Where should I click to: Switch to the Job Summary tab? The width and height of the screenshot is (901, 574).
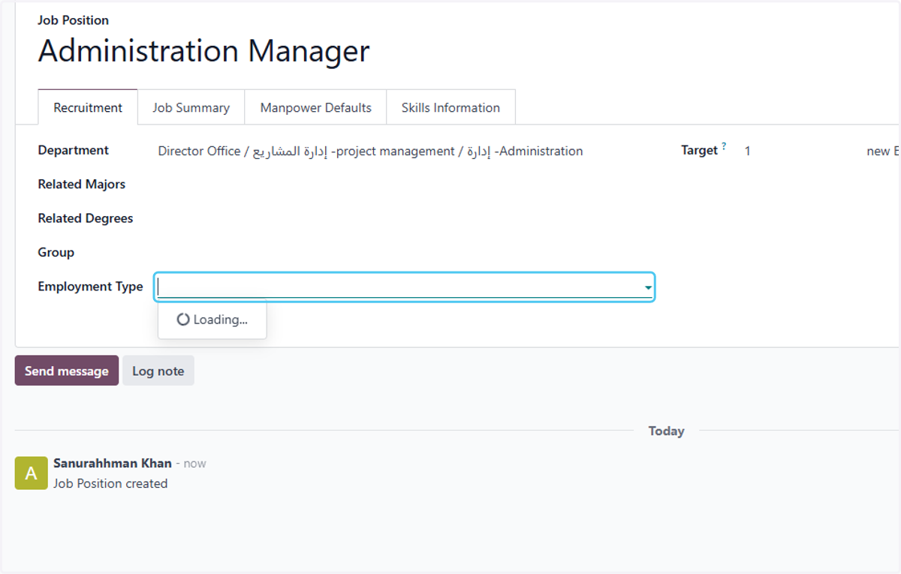(191, 107)
